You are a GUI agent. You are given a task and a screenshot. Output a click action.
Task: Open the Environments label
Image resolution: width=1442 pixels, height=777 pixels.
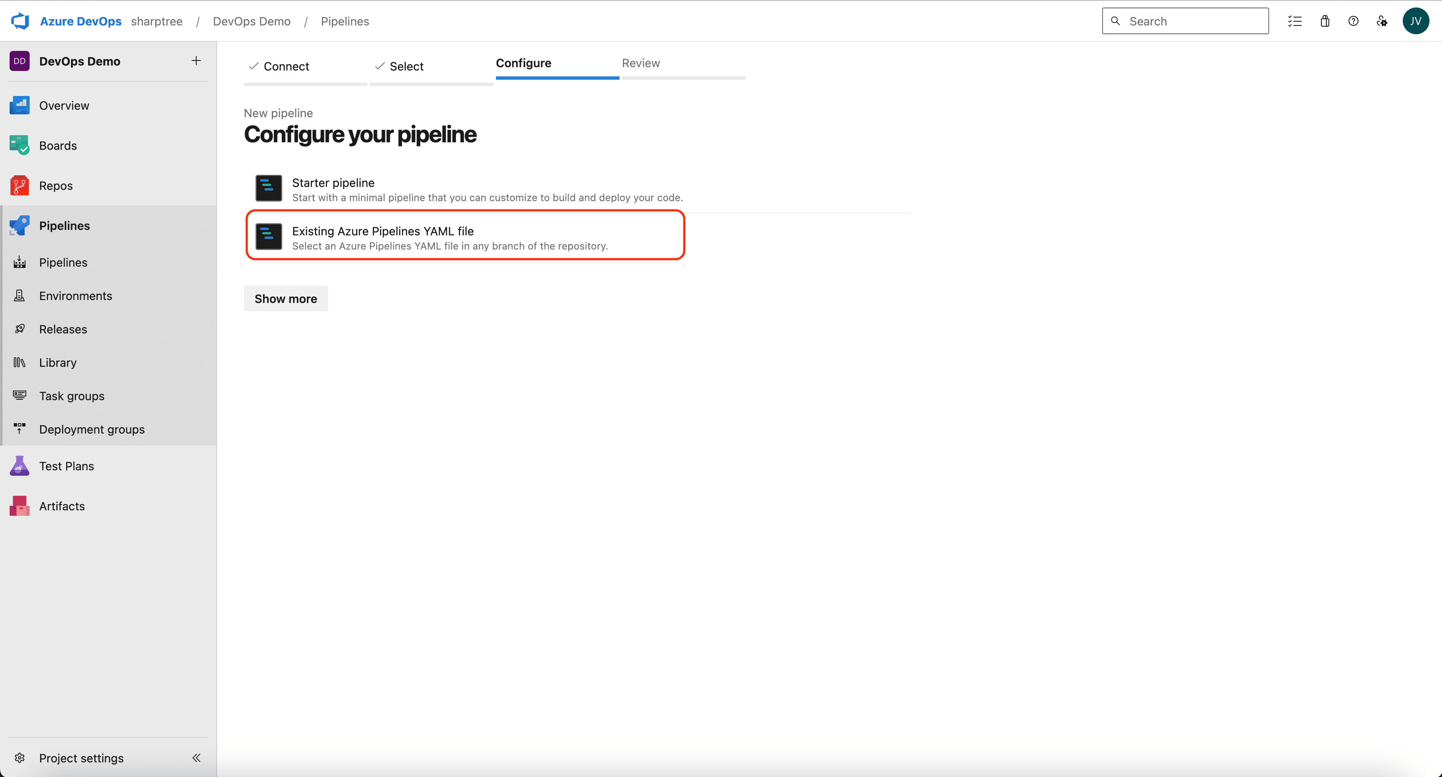pyautogui.click(x=76, y=295)
